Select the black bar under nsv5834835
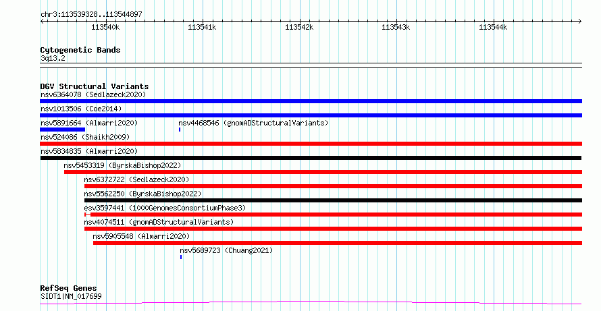 (311, 158)
